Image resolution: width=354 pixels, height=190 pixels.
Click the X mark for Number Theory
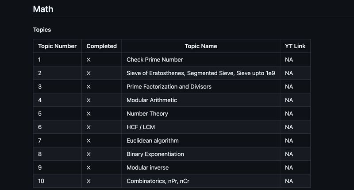(88, 114)
